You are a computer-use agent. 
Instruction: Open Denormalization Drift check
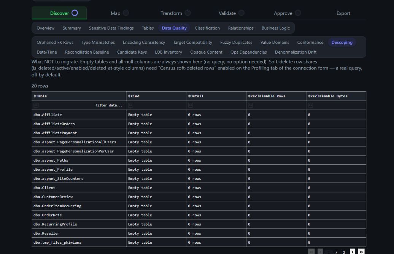coord(295,52)
